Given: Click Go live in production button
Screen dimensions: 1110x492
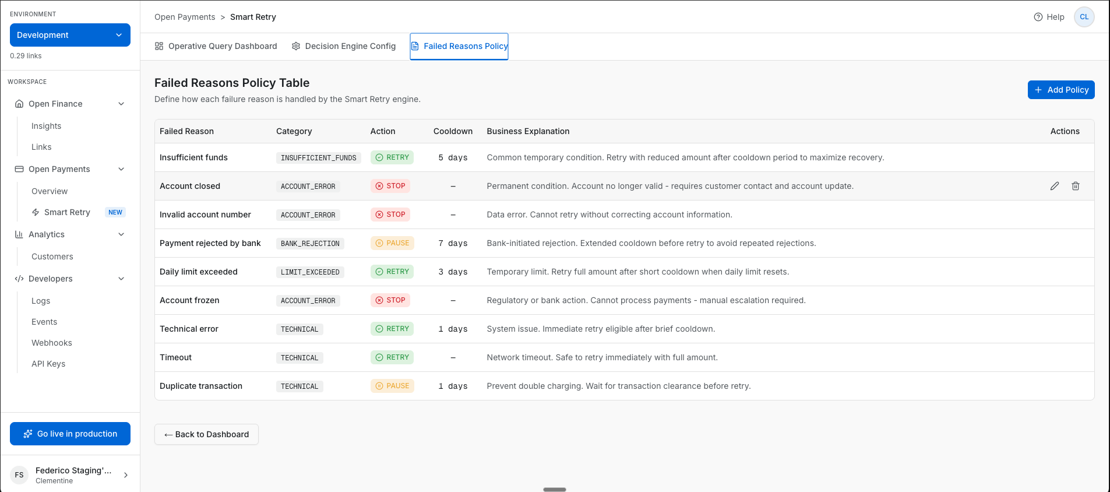Looking at the screenshot, I should [x=70, y=434].
